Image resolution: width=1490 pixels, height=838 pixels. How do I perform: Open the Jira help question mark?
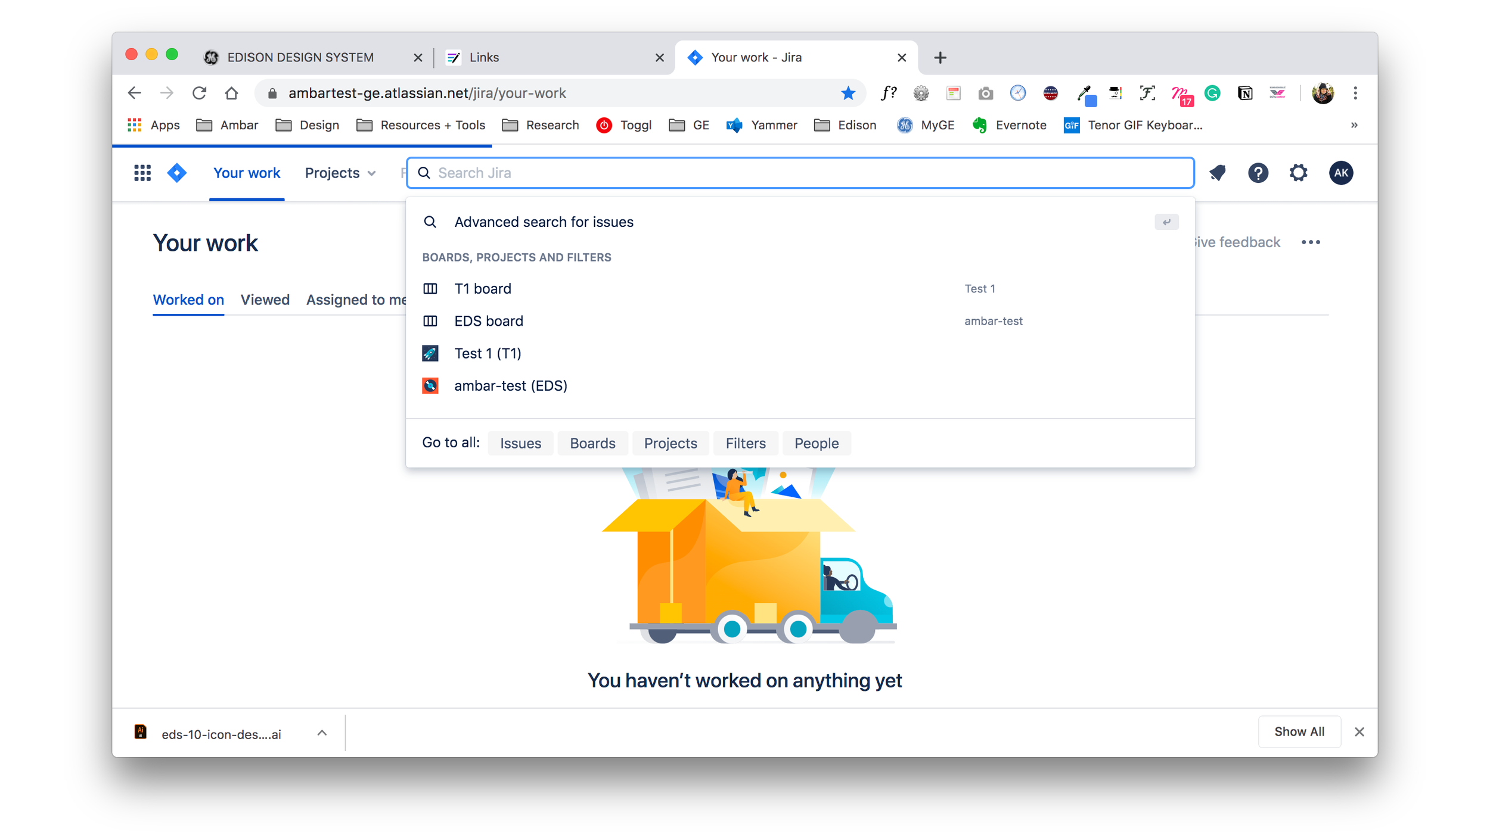(1258, 173)
